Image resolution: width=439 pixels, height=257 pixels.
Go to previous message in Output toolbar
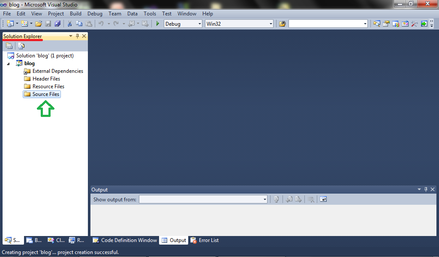coord(289,200)
